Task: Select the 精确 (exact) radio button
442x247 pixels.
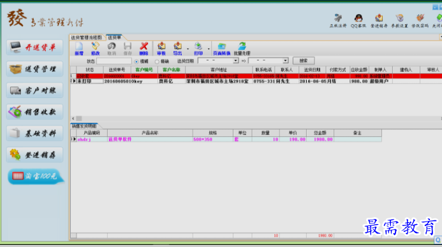Action: 157,61
